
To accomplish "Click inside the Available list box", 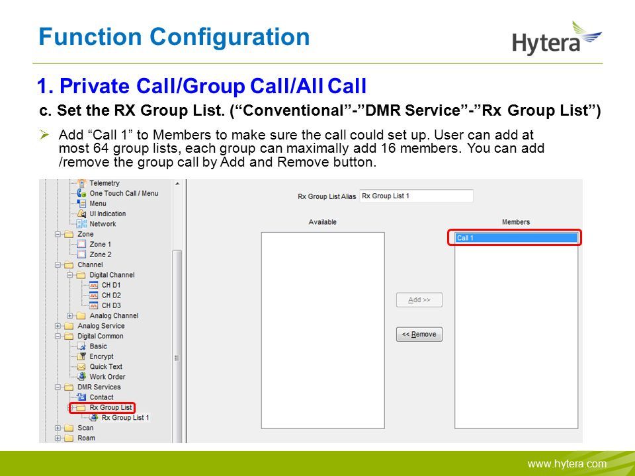I will [x=323, y=331].
